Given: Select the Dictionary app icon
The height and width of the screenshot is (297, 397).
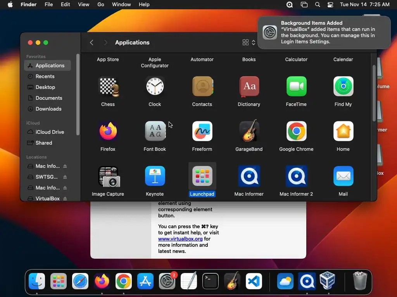Looking at the screenshot, I should click(249, 87).
